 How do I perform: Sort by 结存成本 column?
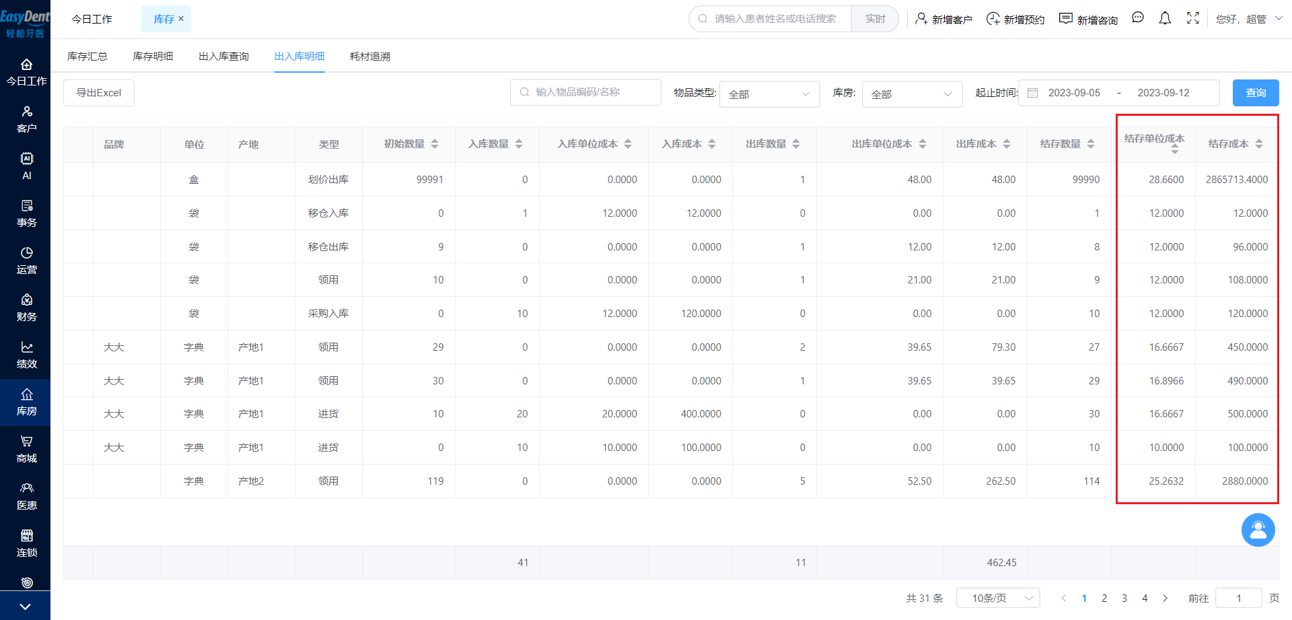[x=1259, y=144]
